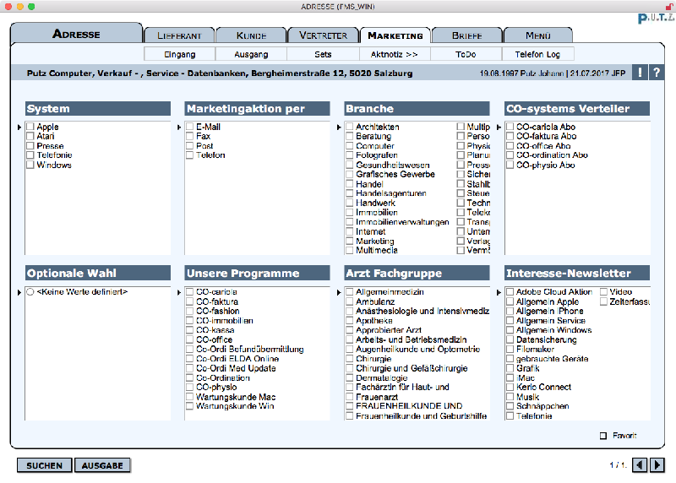Expand the Branche list arrow
Screen dimensions: 676x483
tap(339, 128)
